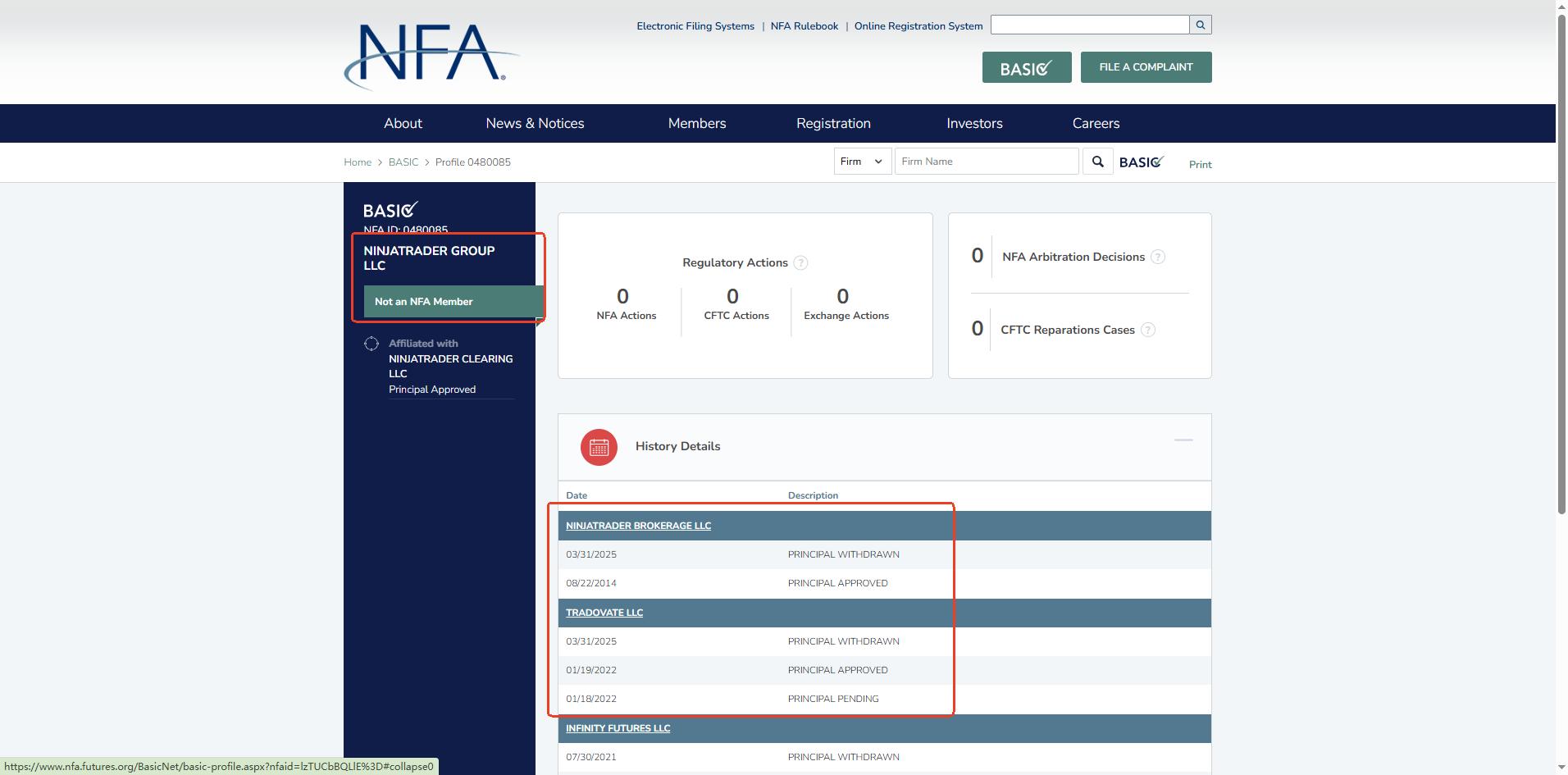The image size is (1568, 775).
Task: Click the Firm Name search field
Action: pyautogui.click(x=986, y=162)
